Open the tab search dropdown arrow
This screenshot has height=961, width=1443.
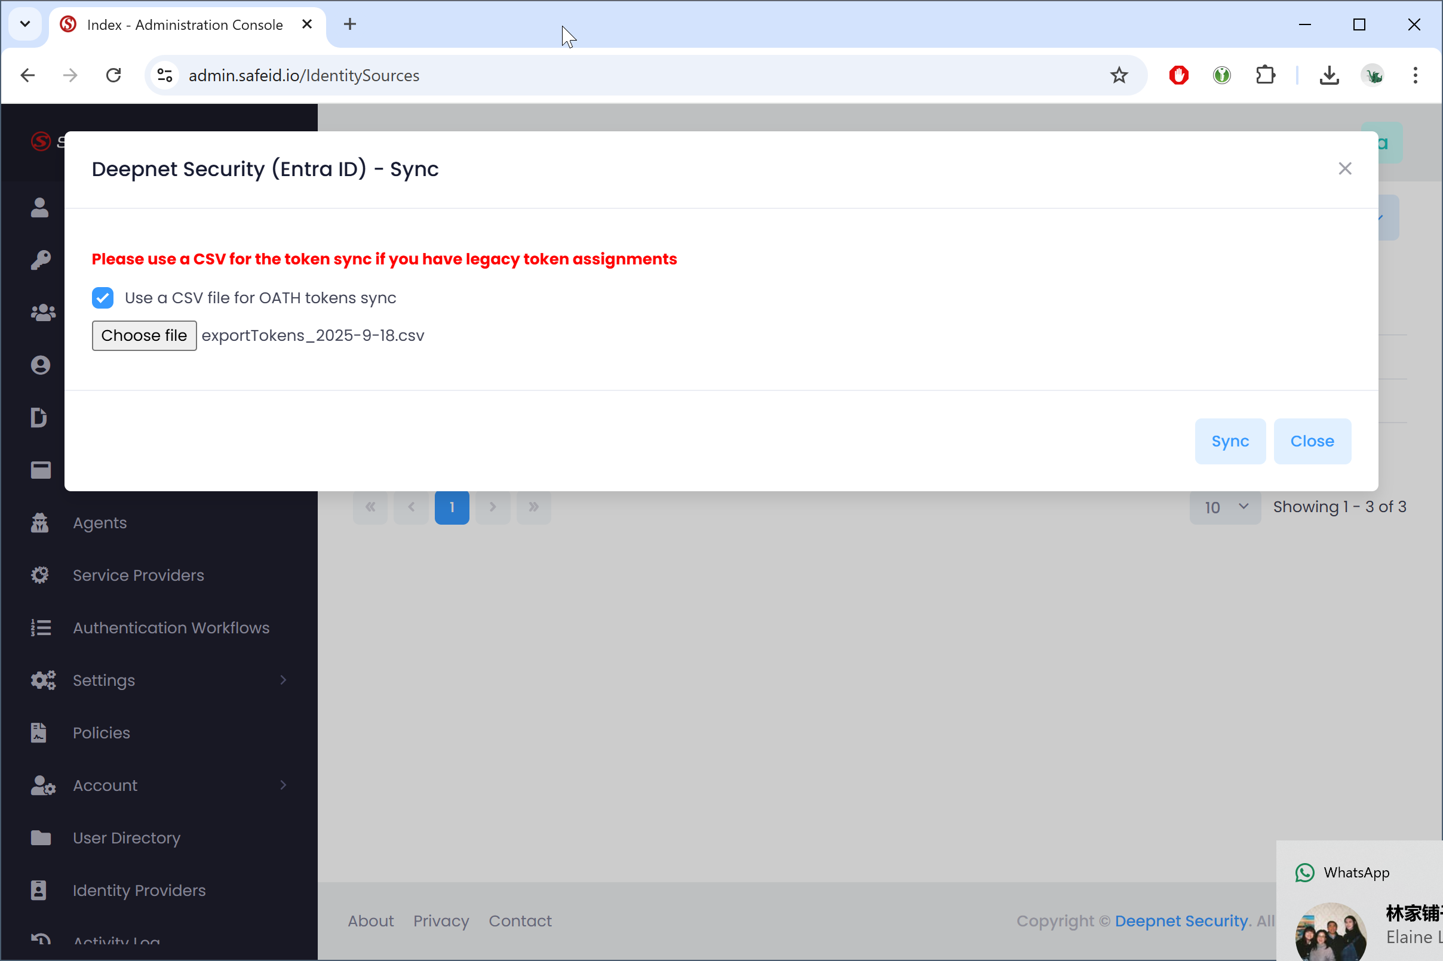pyautogui.click(x=25, y=24)
